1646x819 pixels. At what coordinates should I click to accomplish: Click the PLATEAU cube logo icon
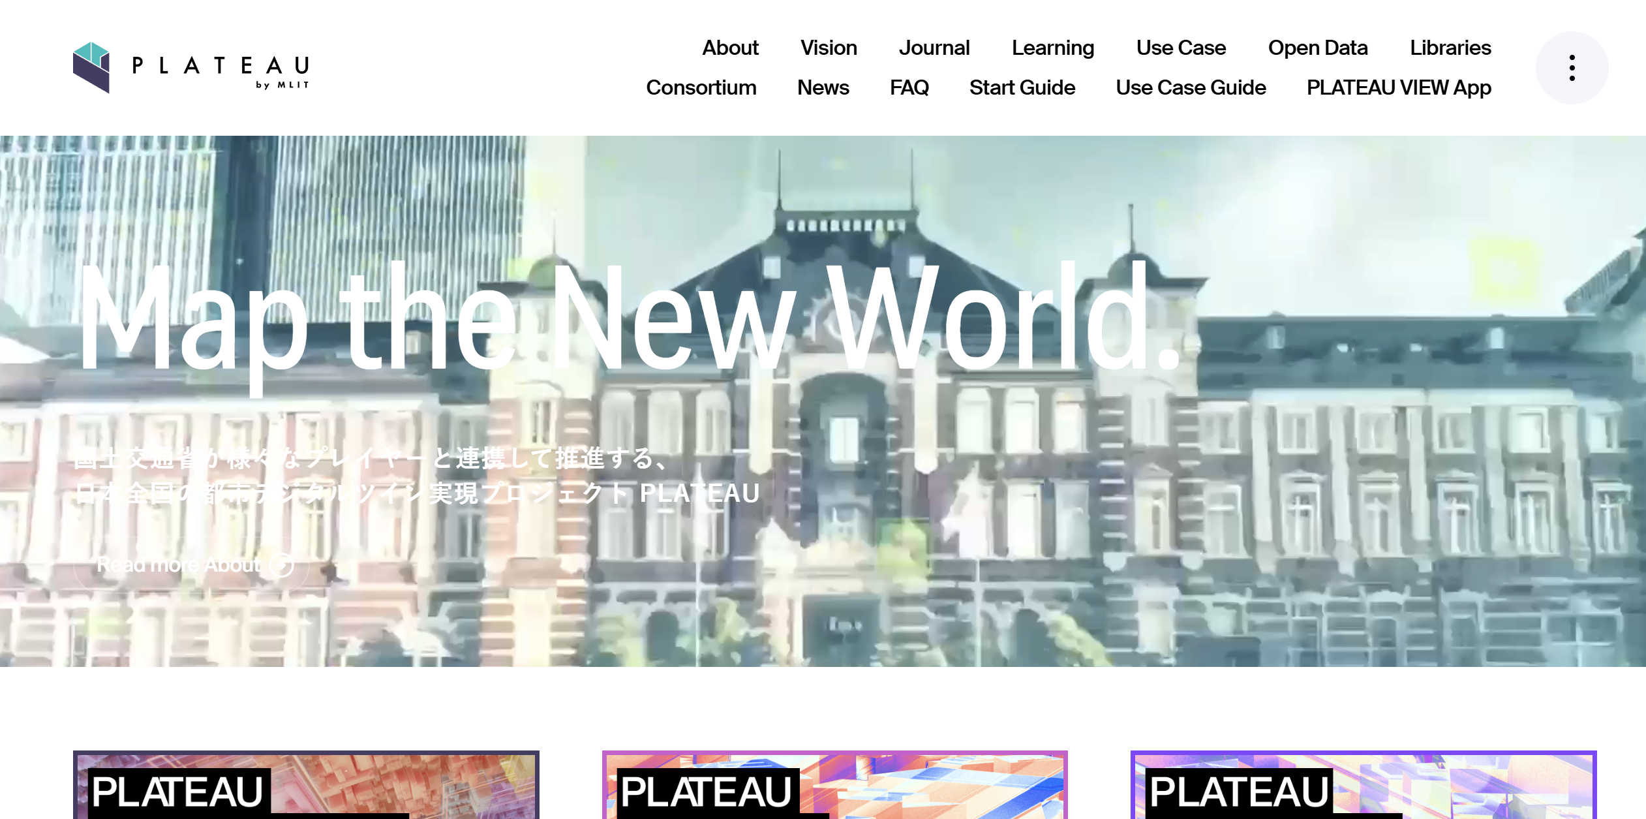click(91, 67)
